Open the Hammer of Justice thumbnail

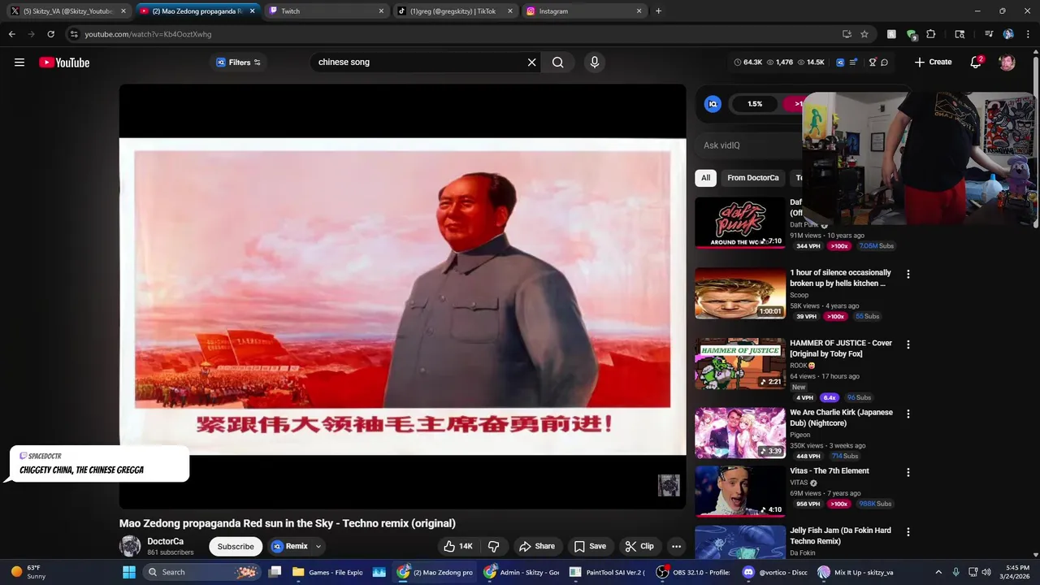point(740,363)
